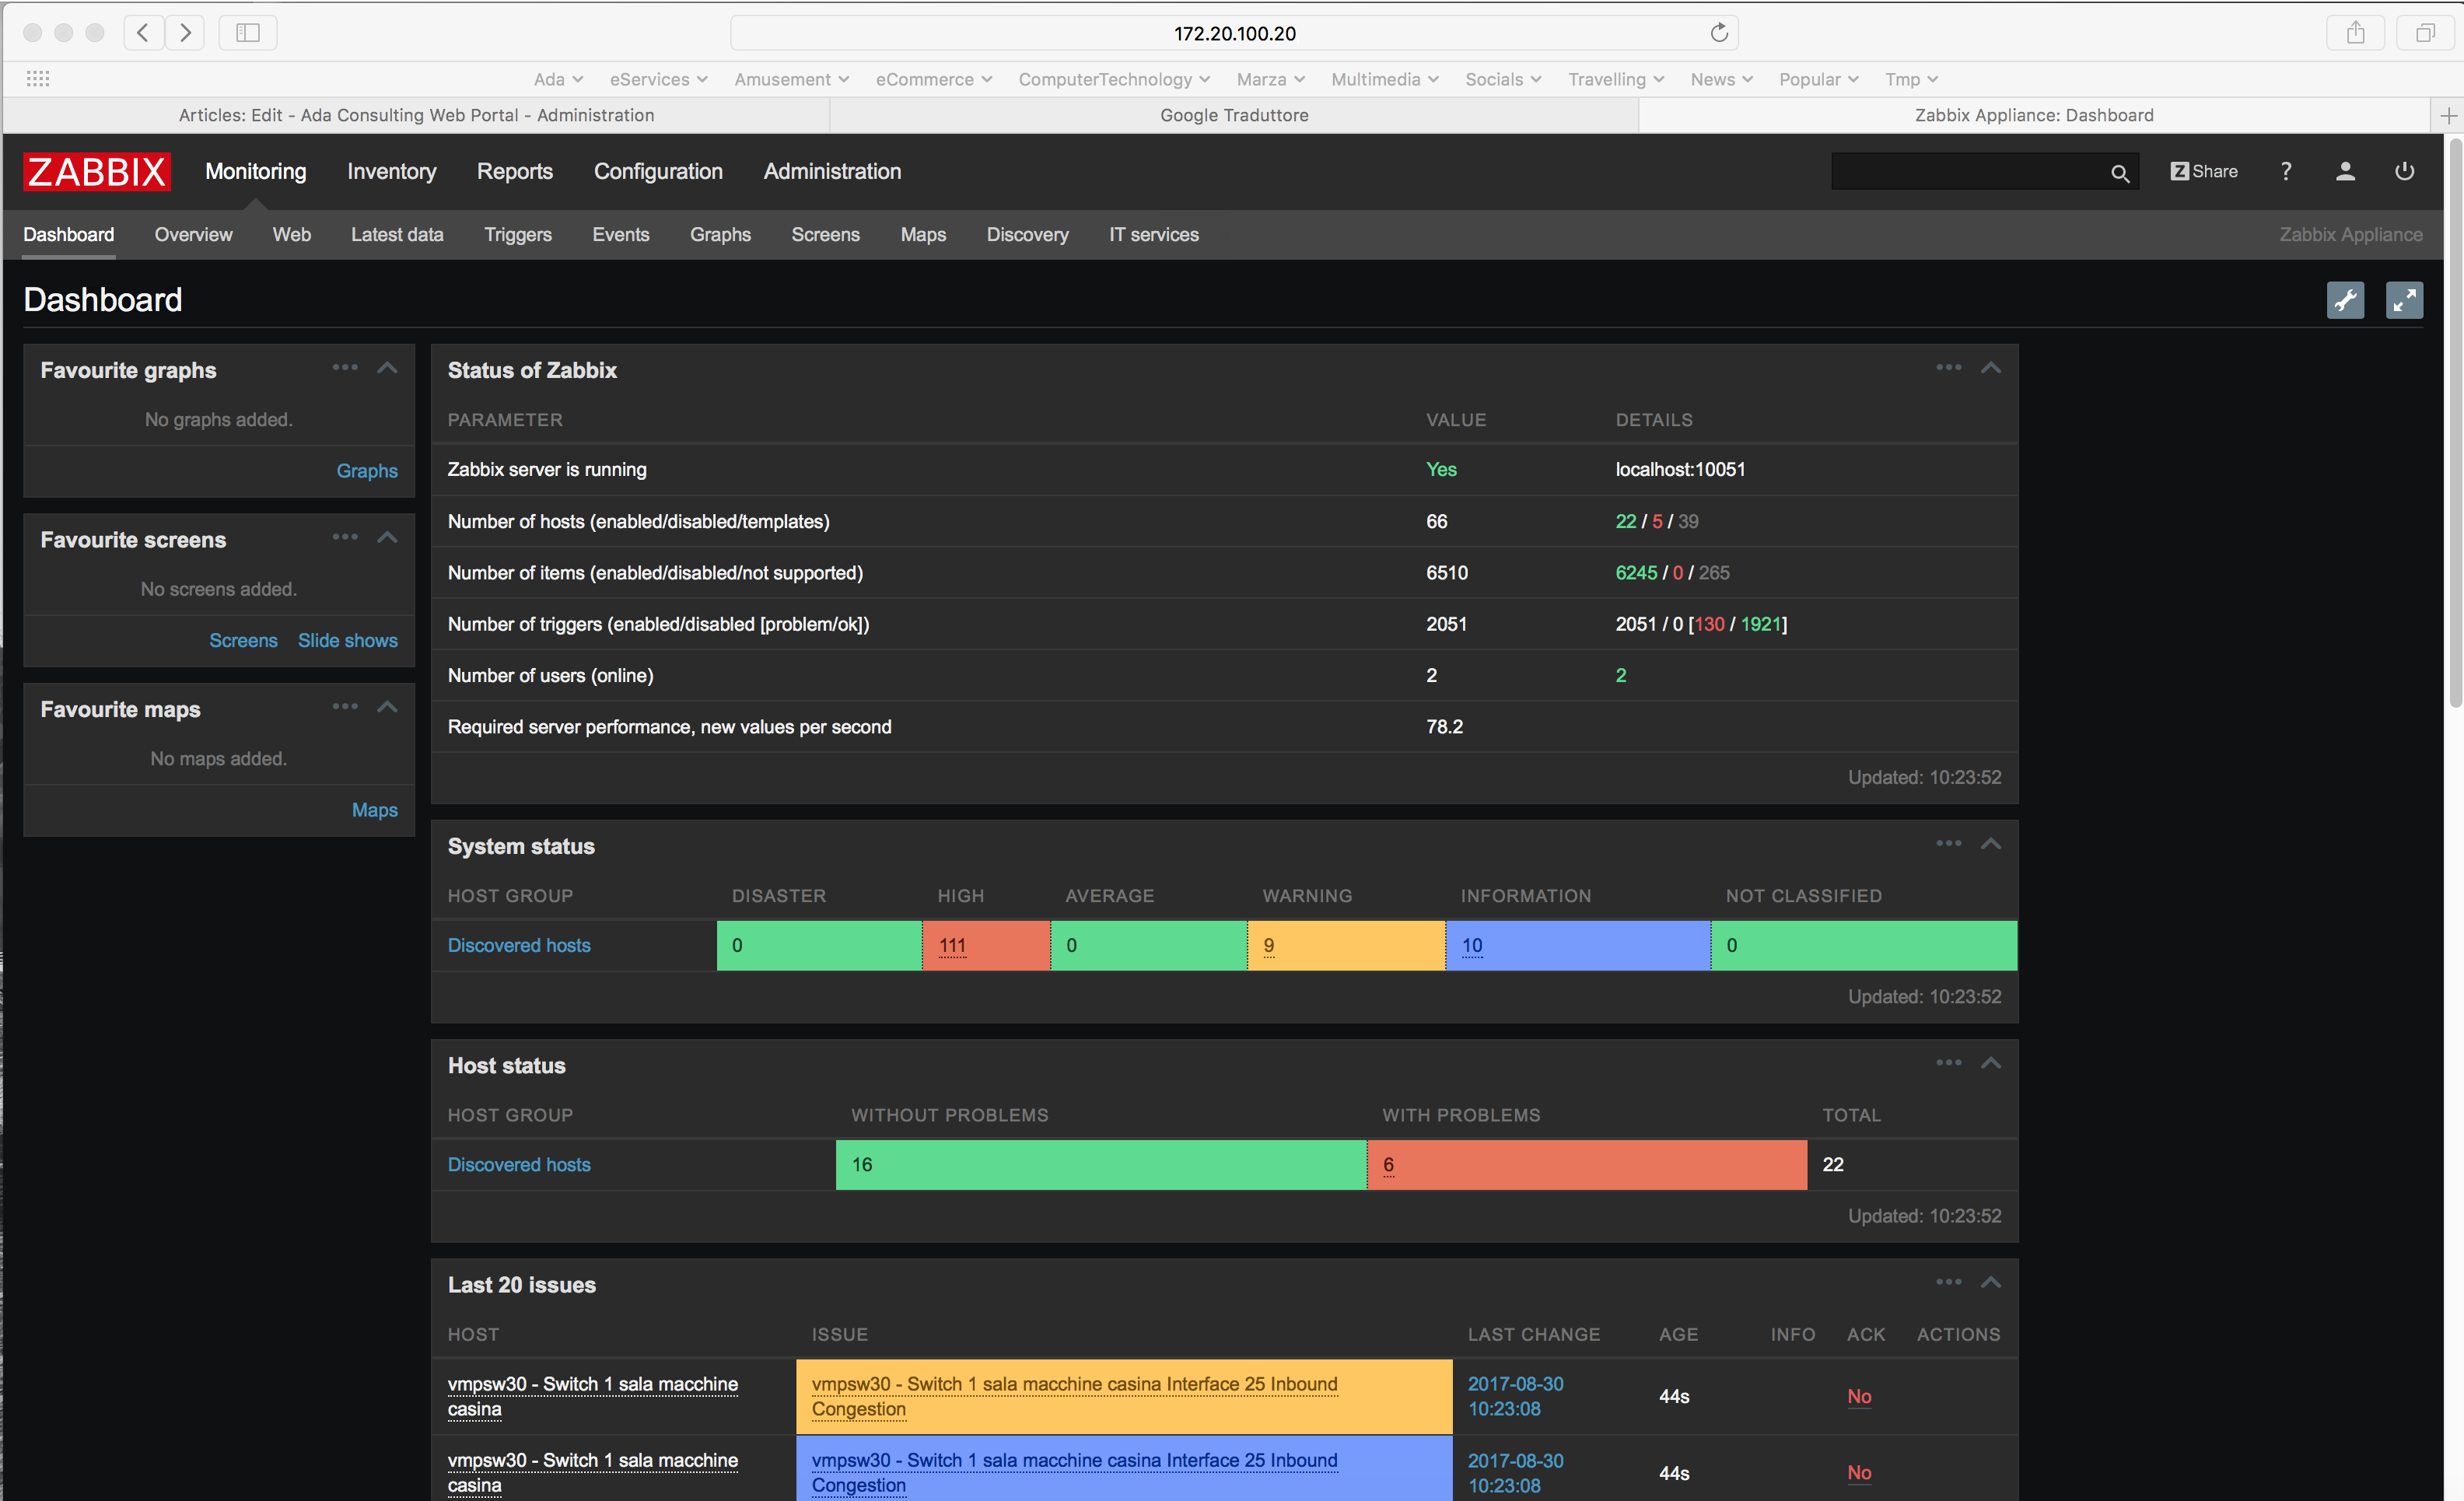Open IT services submenu
The width and height of the screenshot is (2464, 1501).
tap(1154, 234)
